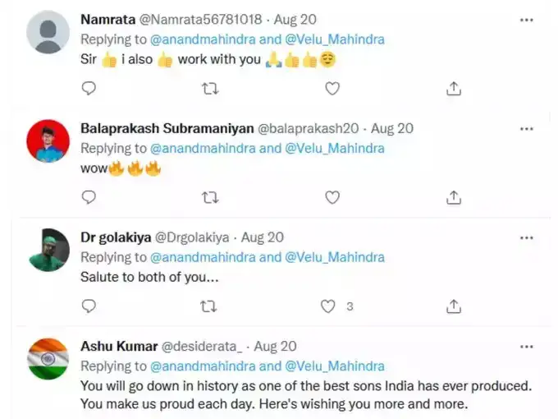Open Ashu Kumar's Indian flag profile picture
The height and width of the screenshot is (419, 558).
tap(48, 360)
